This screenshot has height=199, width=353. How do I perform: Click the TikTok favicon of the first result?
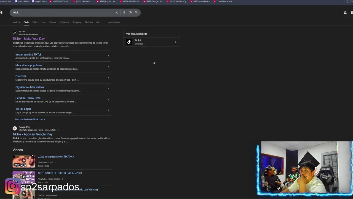click(15, 33)
